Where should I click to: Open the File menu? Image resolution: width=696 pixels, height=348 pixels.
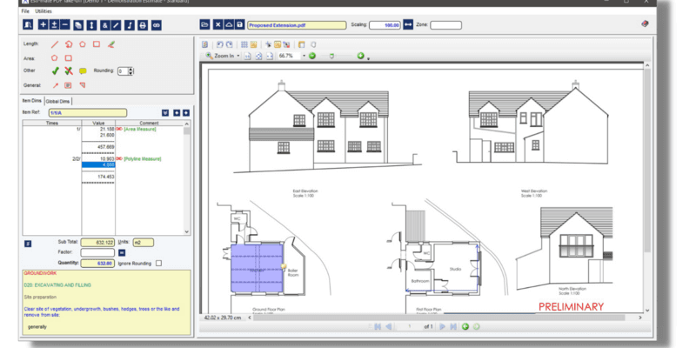pos(25,11)
